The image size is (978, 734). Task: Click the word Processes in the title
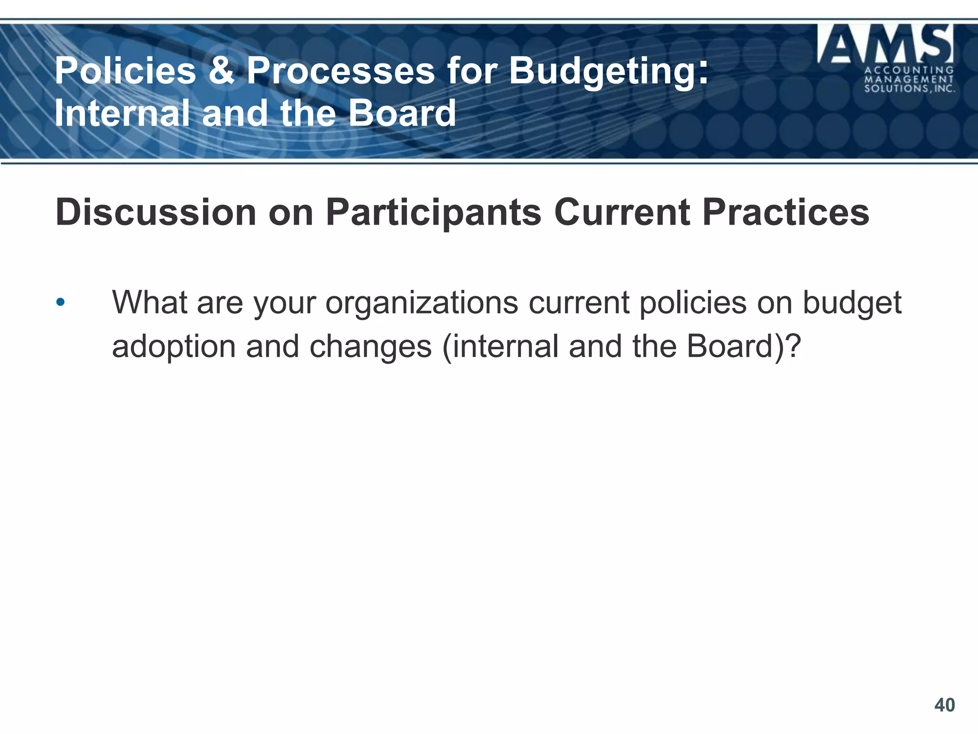pyautogui.click(x=340, y=70)
